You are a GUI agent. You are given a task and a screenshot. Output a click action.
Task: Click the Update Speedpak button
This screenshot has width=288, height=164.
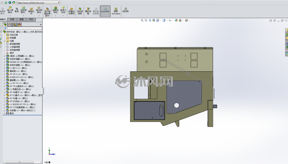116,11
